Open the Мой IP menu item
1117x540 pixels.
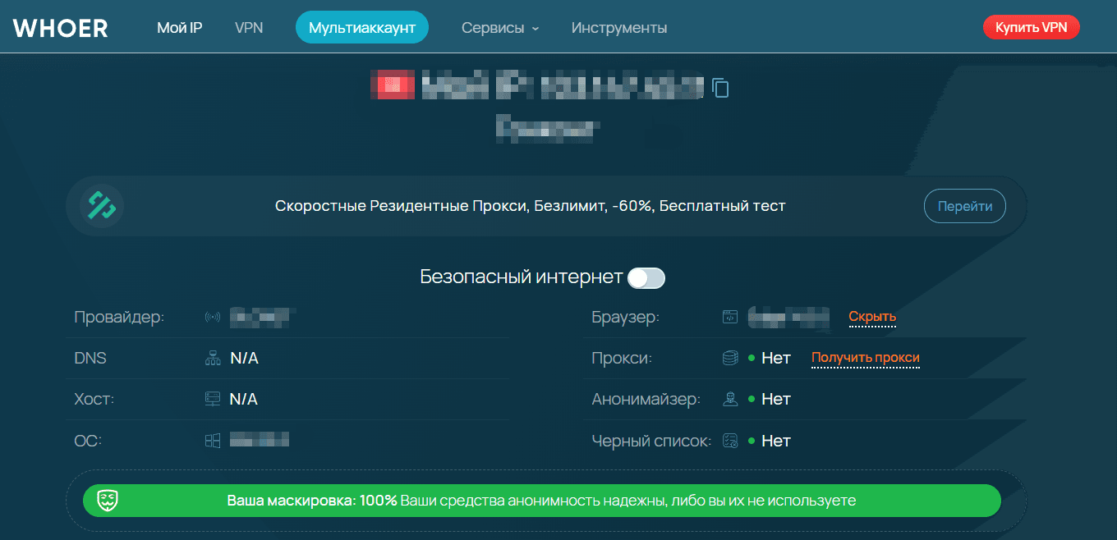coord(179,28)
